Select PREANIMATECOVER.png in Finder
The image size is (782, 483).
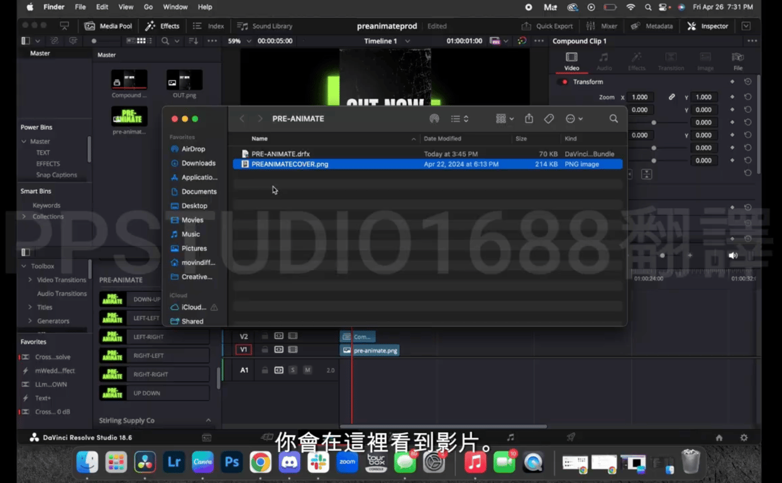coord(427,164)
